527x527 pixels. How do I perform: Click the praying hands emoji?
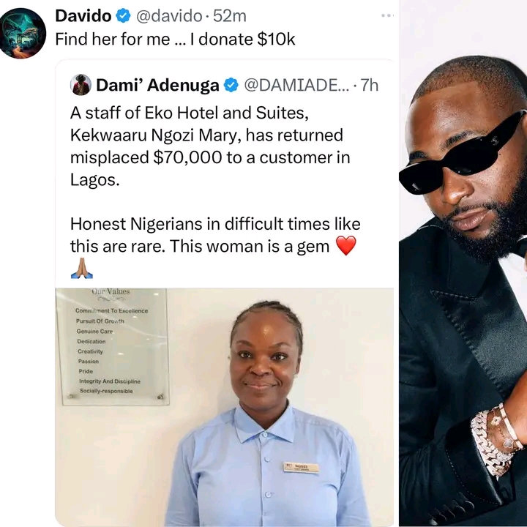(82, 268)
